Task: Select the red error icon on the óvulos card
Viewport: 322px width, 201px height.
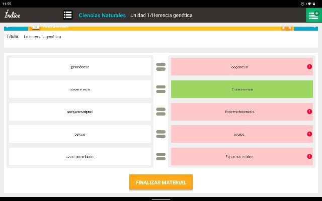Action: tap(309, 134)
